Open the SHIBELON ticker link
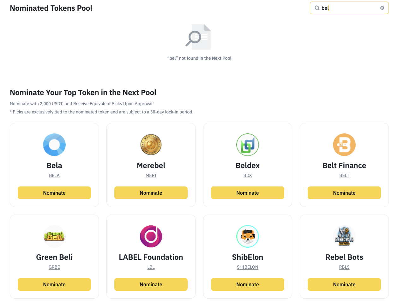398x304 pixels. pos(248,267)
